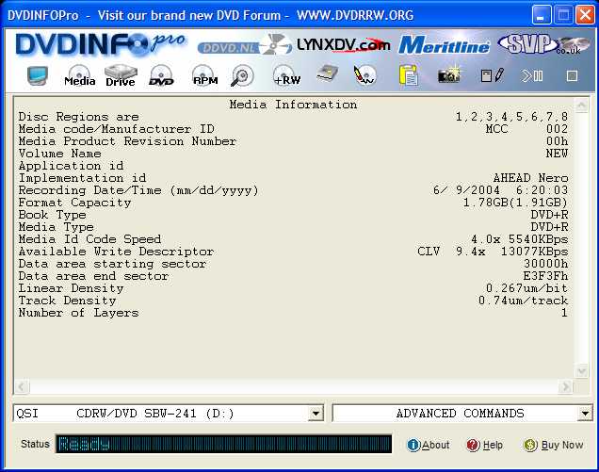Click the clipboard copy toolbar icon
Screen dimensions: 599x472
(409, 75)
